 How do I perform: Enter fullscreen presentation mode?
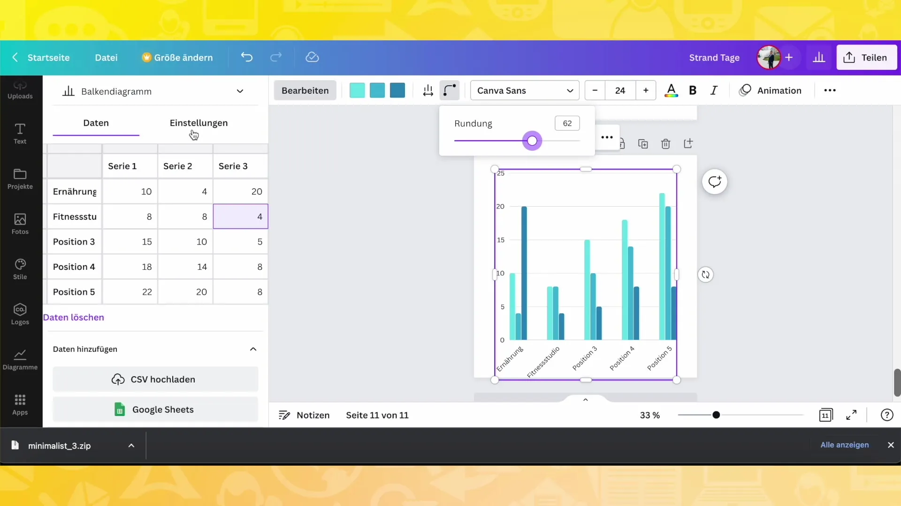[x=851, y=415]
